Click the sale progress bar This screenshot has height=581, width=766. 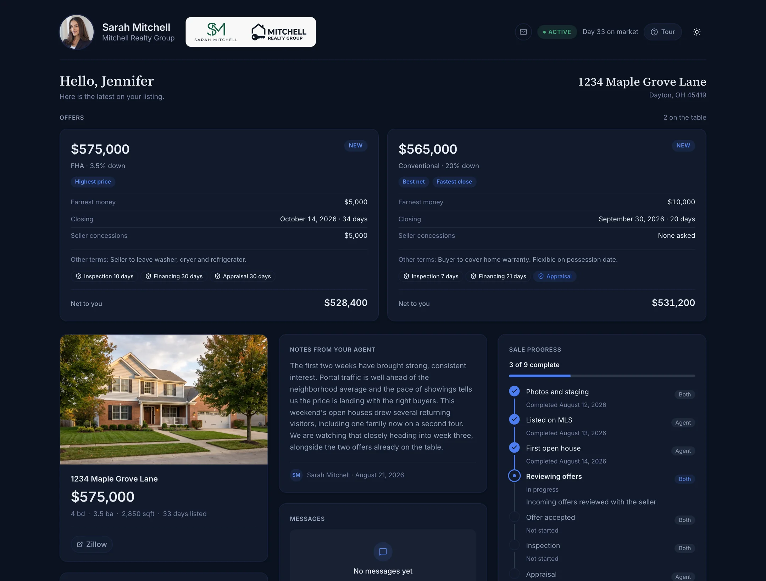point(602,376)
